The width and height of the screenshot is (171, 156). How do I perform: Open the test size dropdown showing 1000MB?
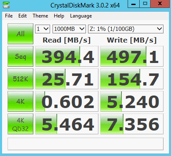(x=69, y=29)
